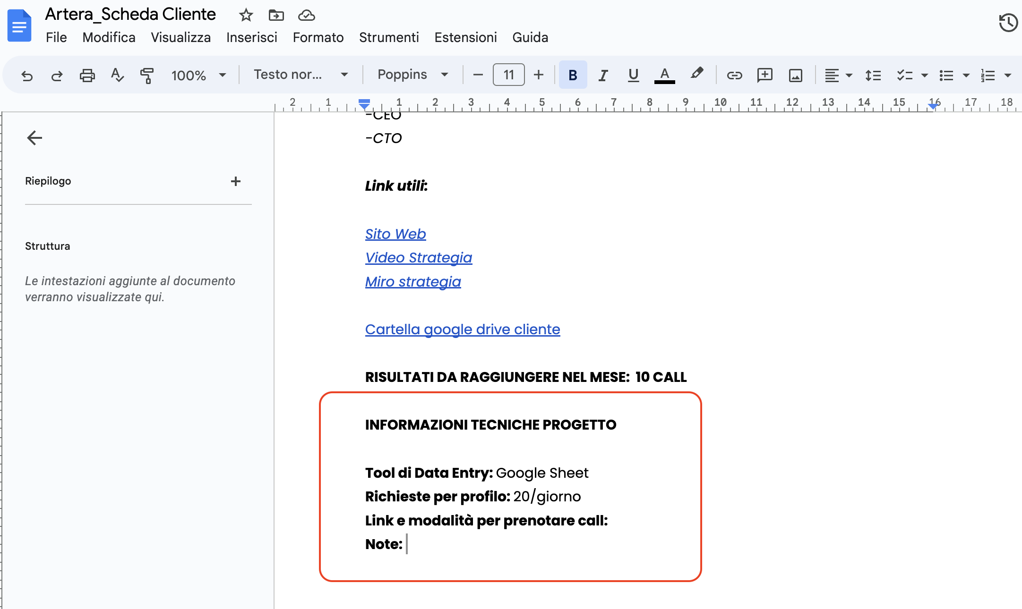The image size is (1022, 609).
Task: Click the font size field
Action: [x=508, y=75]
